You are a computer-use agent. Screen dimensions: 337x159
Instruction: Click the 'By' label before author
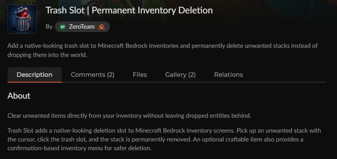tap(49, 27)
